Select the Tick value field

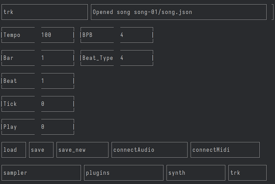click(58, 104)
